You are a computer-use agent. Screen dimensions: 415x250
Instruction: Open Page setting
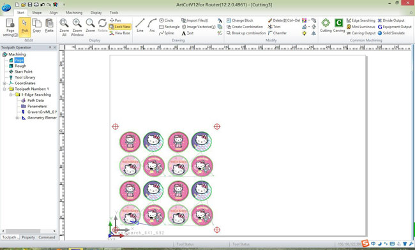tap(10, 27)
